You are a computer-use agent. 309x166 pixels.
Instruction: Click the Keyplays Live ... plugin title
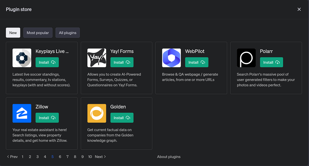tap(52, 51)
